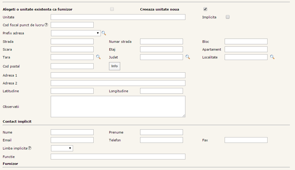Check the 'Alegeti o unitate existenta' checkbox

tap(112, 9)
